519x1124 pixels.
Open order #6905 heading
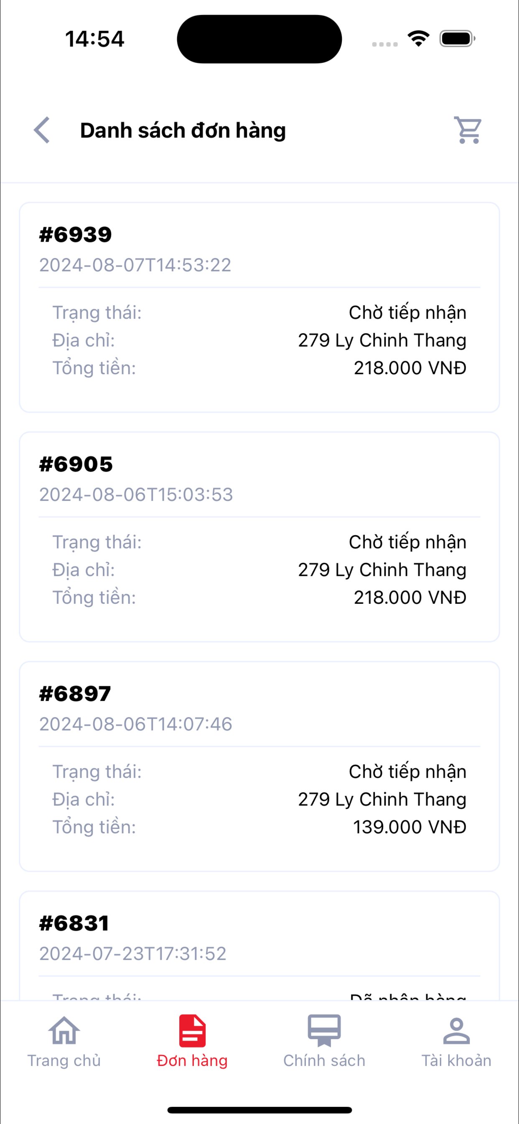coord(76,464)
